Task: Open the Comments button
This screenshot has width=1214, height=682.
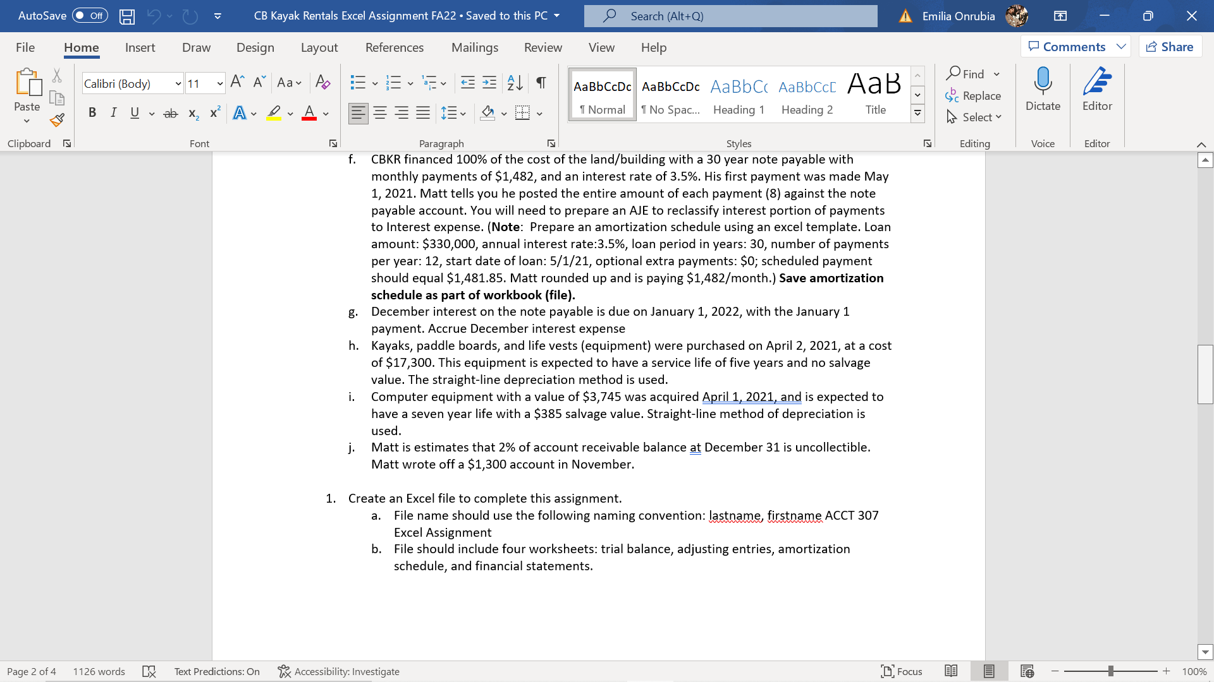Action: pos(1075,46)
